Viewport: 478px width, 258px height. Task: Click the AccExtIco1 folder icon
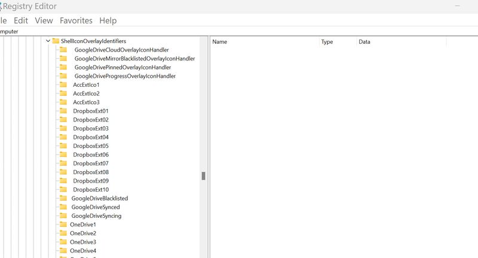pyautogui.click(x=63, y=84)
